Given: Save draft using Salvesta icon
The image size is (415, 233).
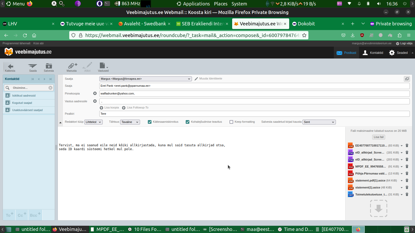Looking at the screenshot, I should [49, 67].
